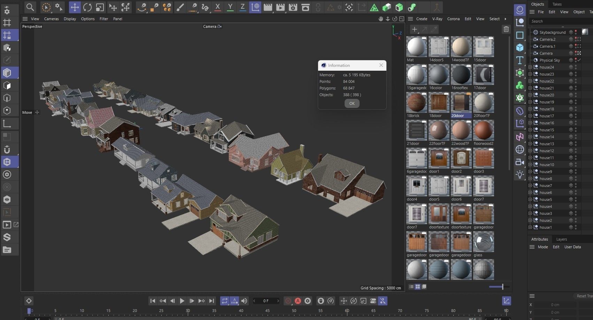Toggle timeline sound speaker icon

pyautogui.click(x=244, y=301)
